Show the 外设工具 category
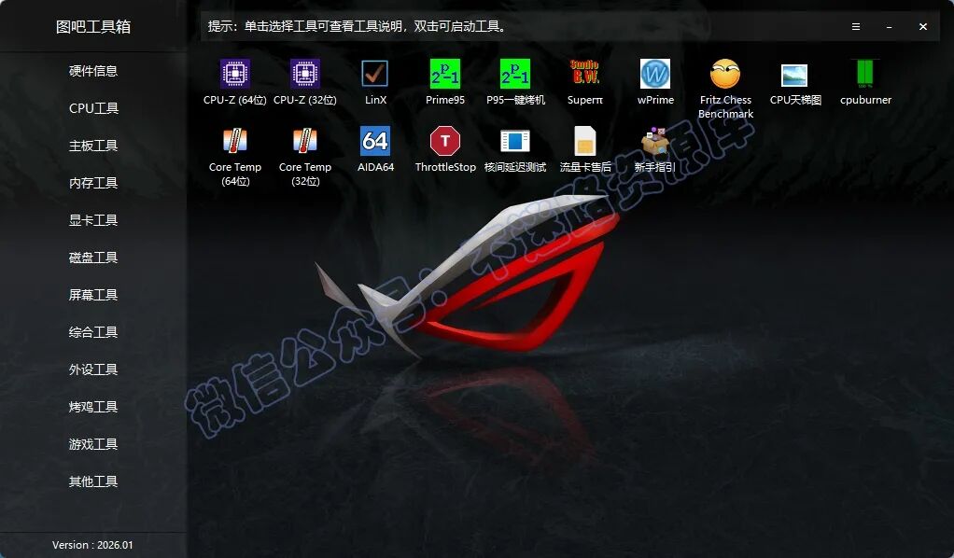 point(93,370)
